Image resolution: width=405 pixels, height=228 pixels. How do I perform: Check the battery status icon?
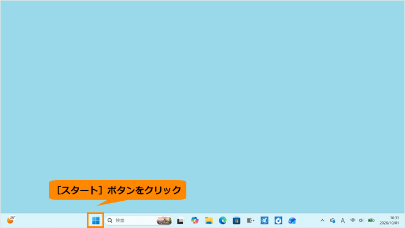[x=371, y=220]
